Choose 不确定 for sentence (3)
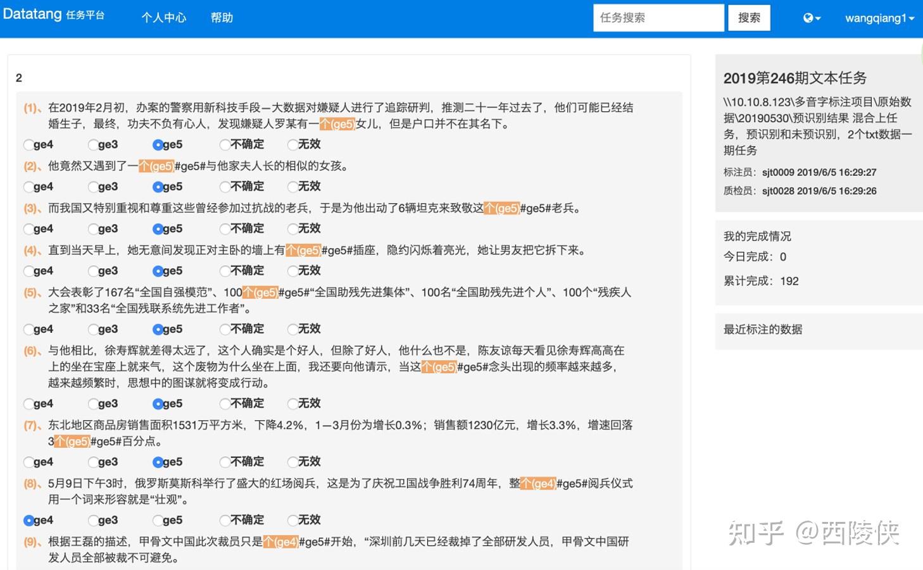The image size is (923, 570). pyautogui.click(x=225, y=229)
